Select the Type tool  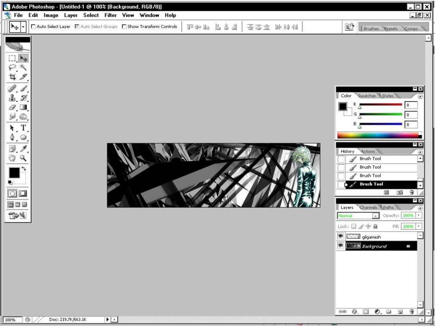pos(23,128)
